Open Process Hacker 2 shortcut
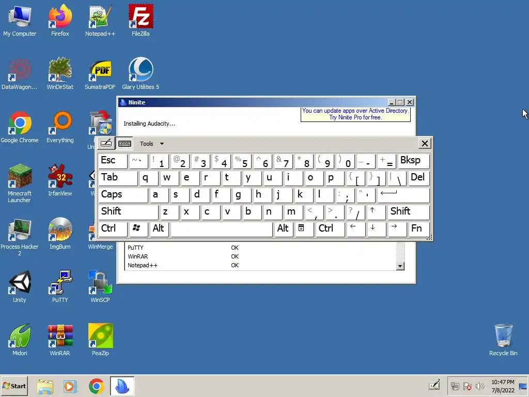 pyautogui.click(x=20, y=236)
